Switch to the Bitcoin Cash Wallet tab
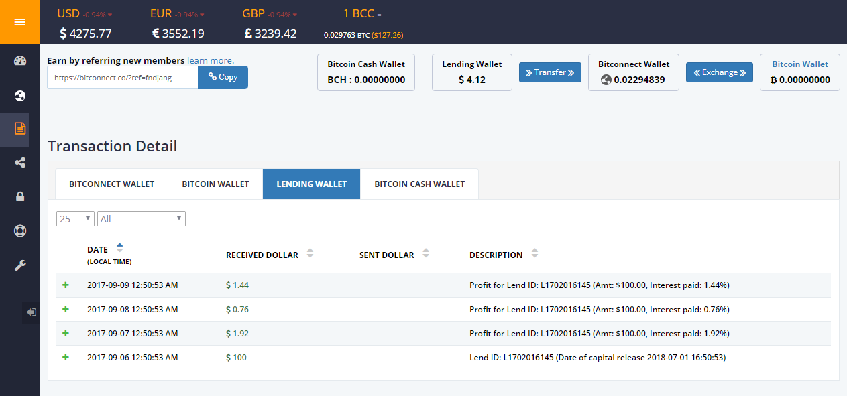The width and height of the screenshot is (847, 396). [x=419, y=184]
